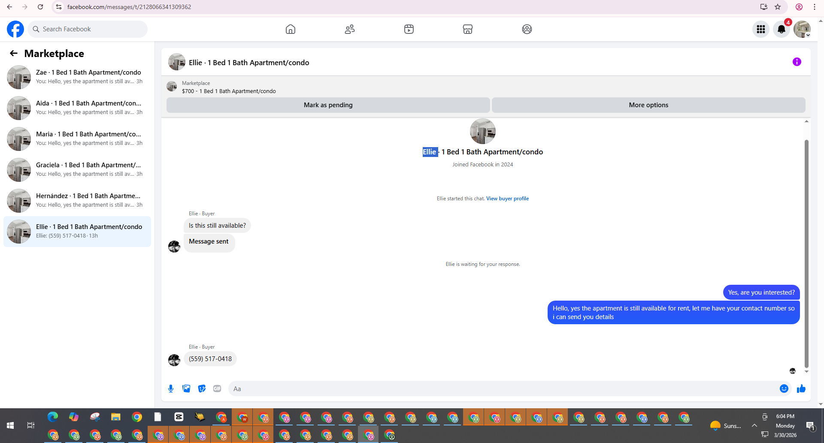This screenshot has width=824, height=443.
Task: Open the Marketplace storefront icon
Action: coord(468,29)
